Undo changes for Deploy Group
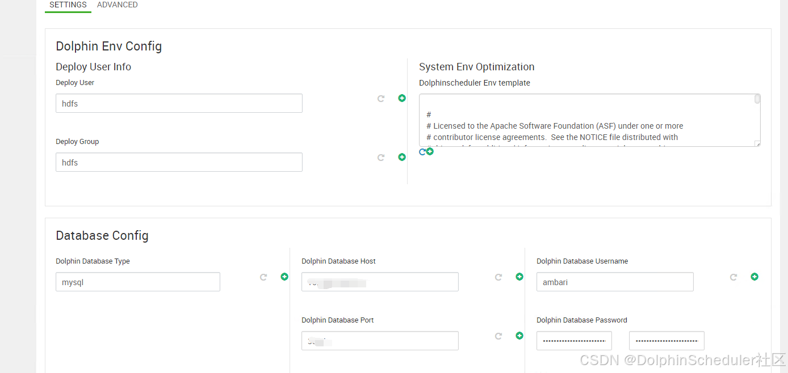Screen dimensions: 788x373 [381, 158]
